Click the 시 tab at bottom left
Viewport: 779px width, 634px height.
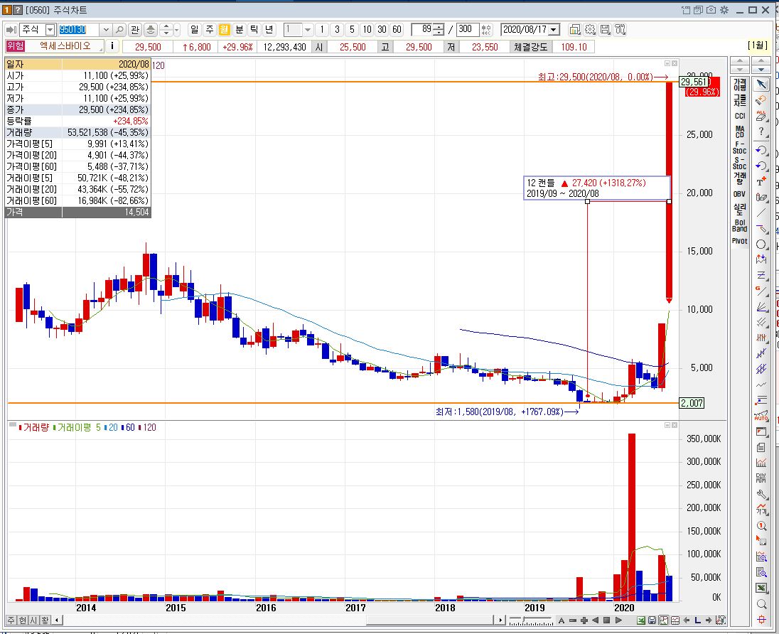pyautogui.click(x=34, y=620)
